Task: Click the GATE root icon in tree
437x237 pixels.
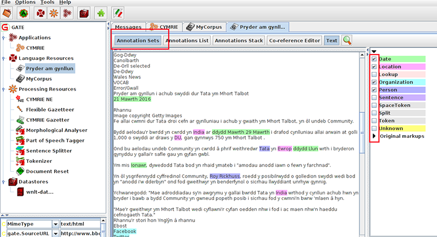Action: click(5, 27)
